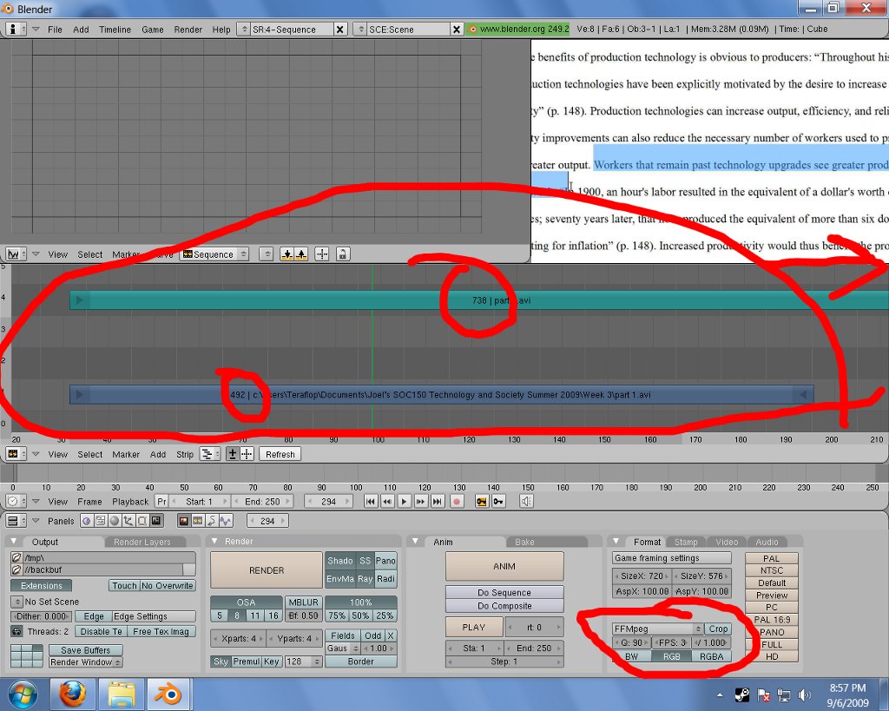This screenshot has height=711, width=889.
Task: Open the Render Window display dropdown
Action: click(85, 662)
